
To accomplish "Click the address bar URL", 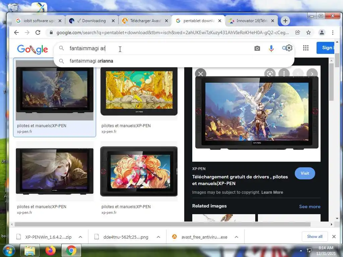I will click(x=173, y=32).
